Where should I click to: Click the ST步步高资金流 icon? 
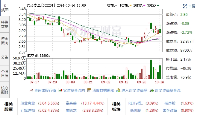151,90
